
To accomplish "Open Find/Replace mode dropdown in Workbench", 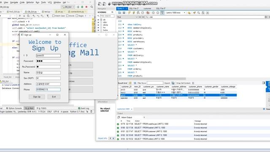I will (x=127, y=17).
